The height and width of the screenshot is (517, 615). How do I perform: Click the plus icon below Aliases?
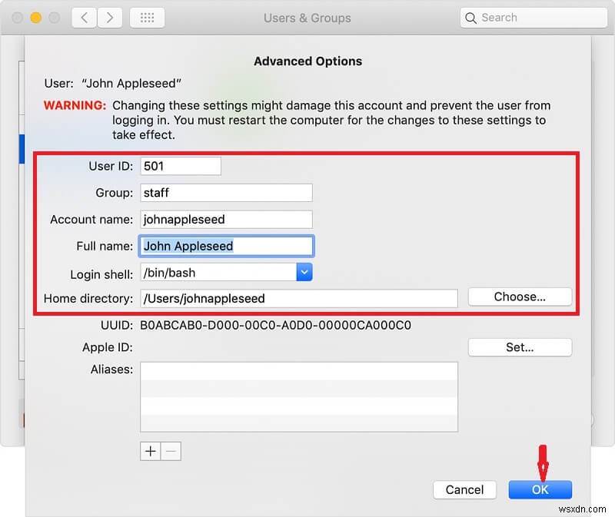(150, 451)
